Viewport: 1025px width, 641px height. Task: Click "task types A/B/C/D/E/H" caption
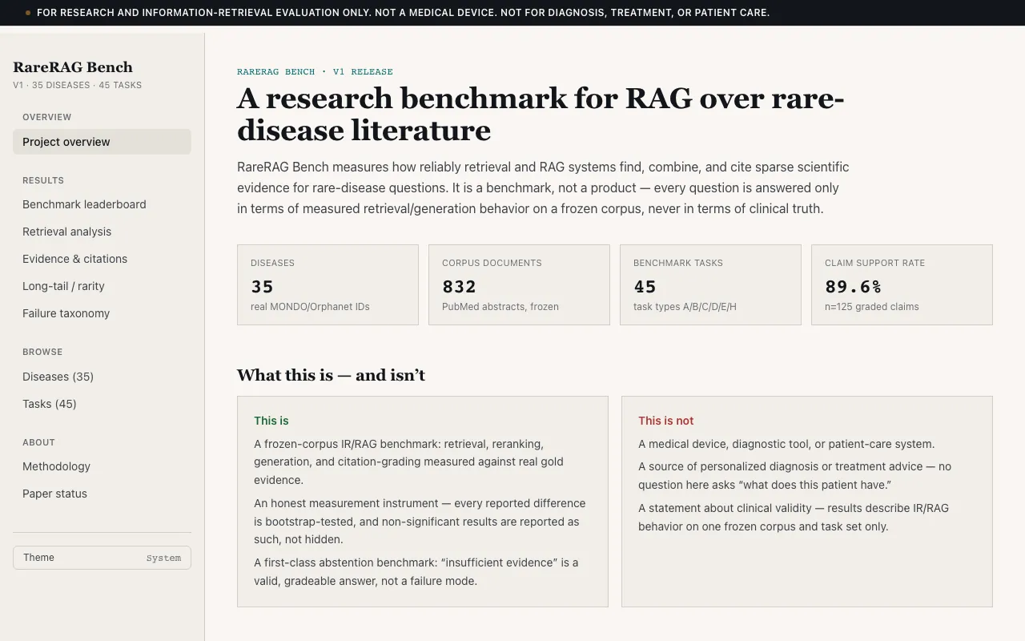point(685,306)
